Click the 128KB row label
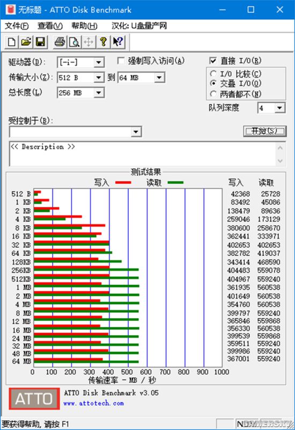 (21, 262)
